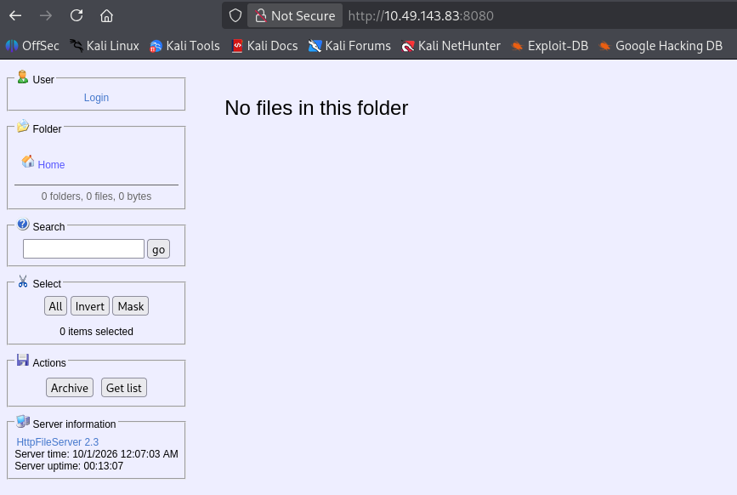This screenshot has width=737, height=495.
Task: Click the Not Secure padlock indicator
Action: (x=295, y=15)
